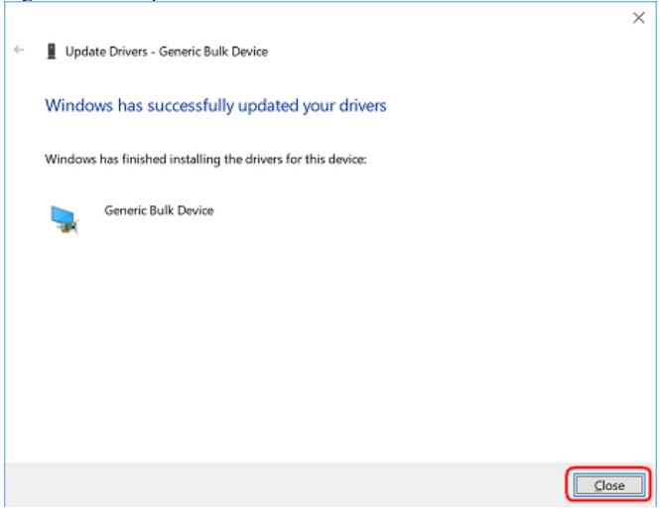Click the 'Update Drivers - Generic Bulk Device' title

coord(167,52)
